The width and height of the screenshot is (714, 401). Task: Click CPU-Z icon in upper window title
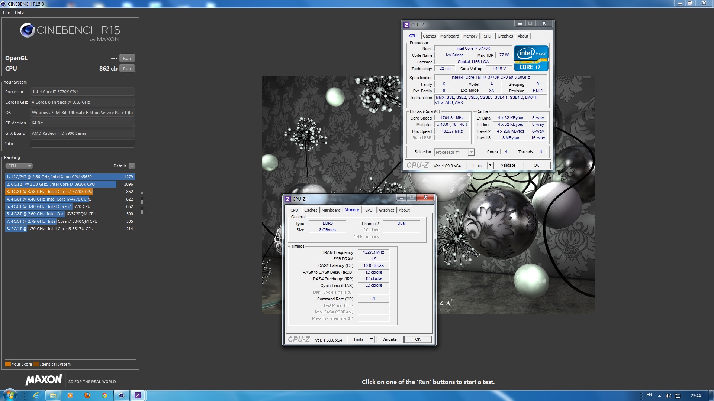(406, 25)
